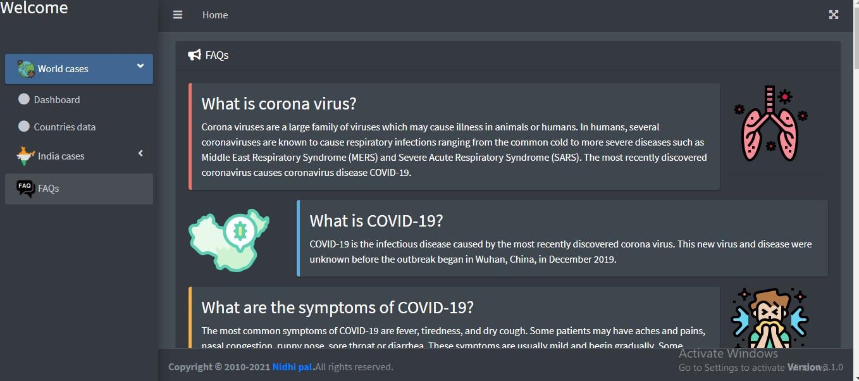Expand the India cases arrow

[140, 153]
